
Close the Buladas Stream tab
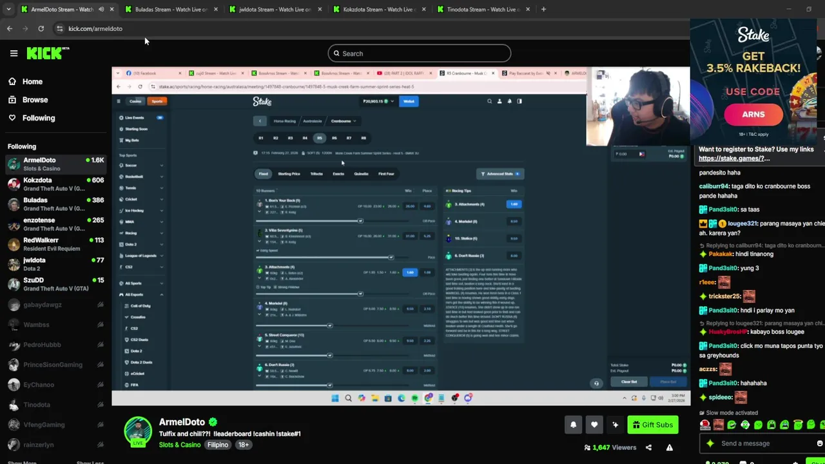(x=215, y=9)
